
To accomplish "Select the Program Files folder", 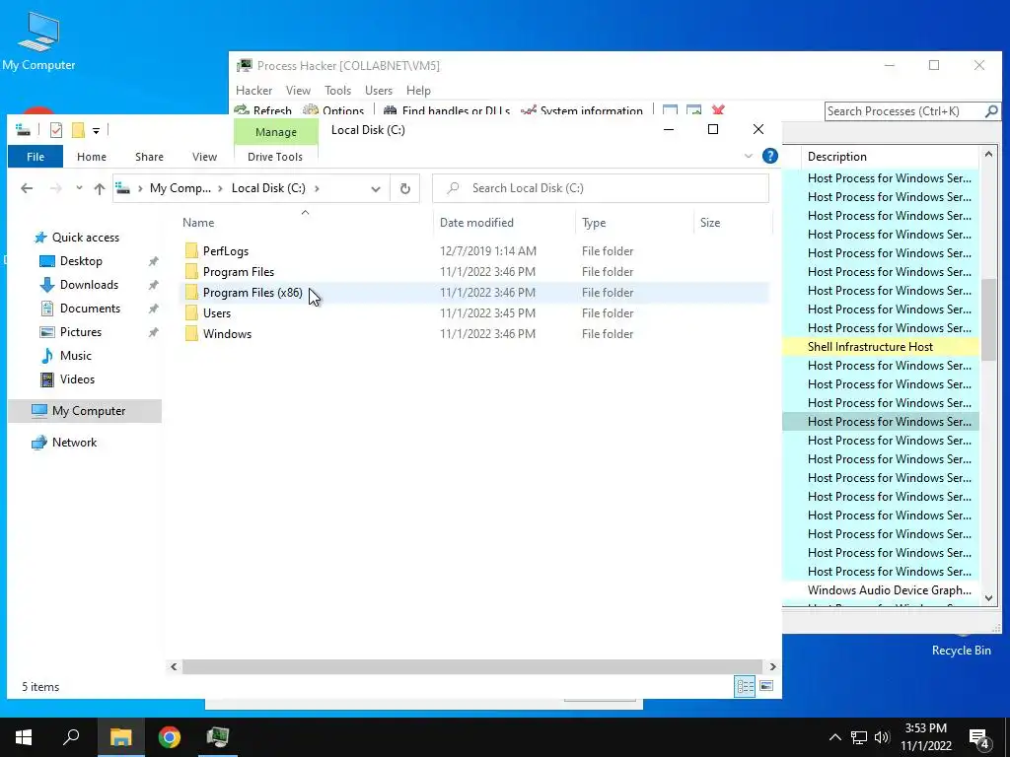I will click(239, 272).
